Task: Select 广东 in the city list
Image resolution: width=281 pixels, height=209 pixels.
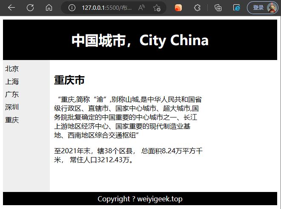Action: pyautogui.click(x=12, y=94)
